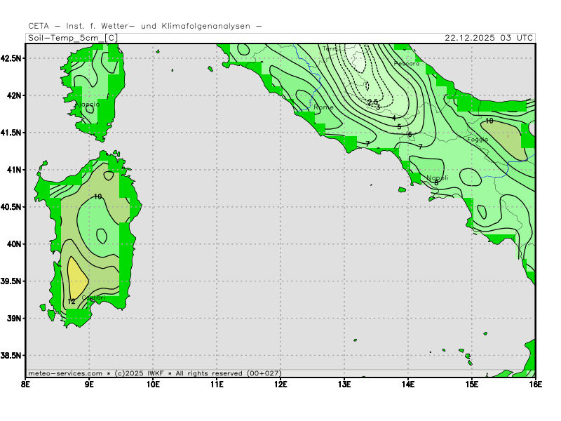This screenshot has width=561, height=421.
Task: Click the Terni city label
Action: (x=331, y=48)
